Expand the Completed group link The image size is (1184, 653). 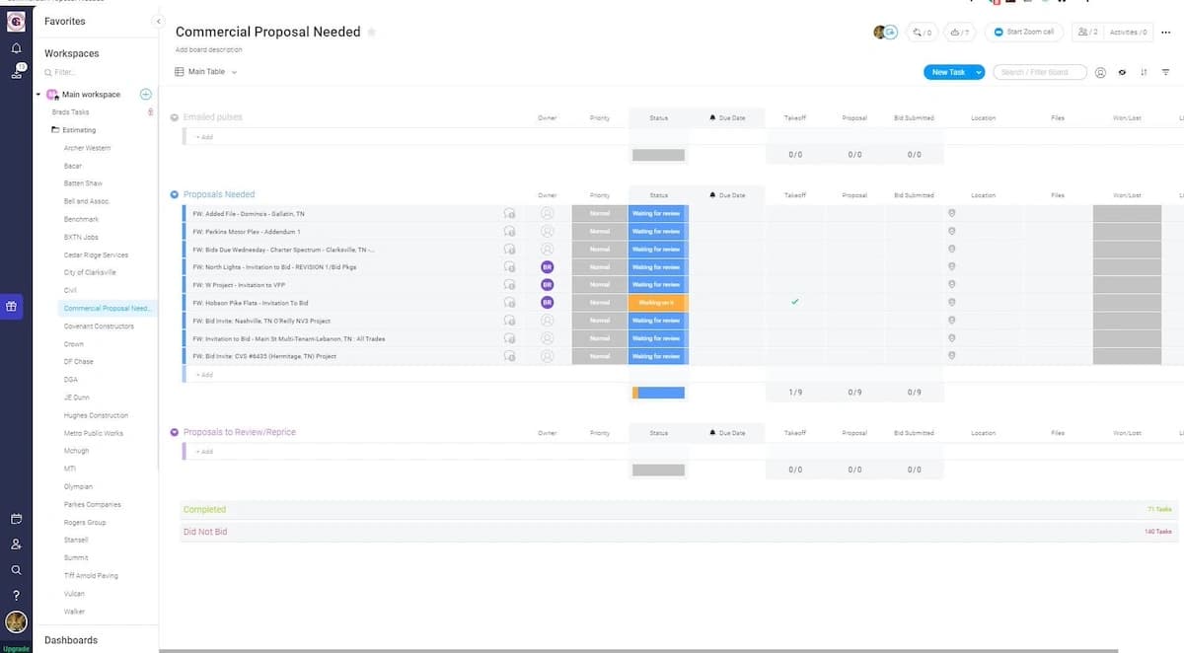[x=204, y=510]
